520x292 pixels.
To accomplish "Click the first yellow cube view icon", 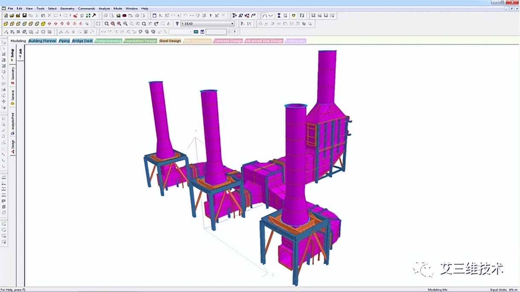I will pyautogui.click(x=6, y=24).
